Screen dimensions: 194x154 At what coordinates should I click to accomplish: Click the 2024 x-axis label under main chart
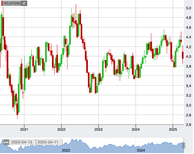click(x=136, y=129)
